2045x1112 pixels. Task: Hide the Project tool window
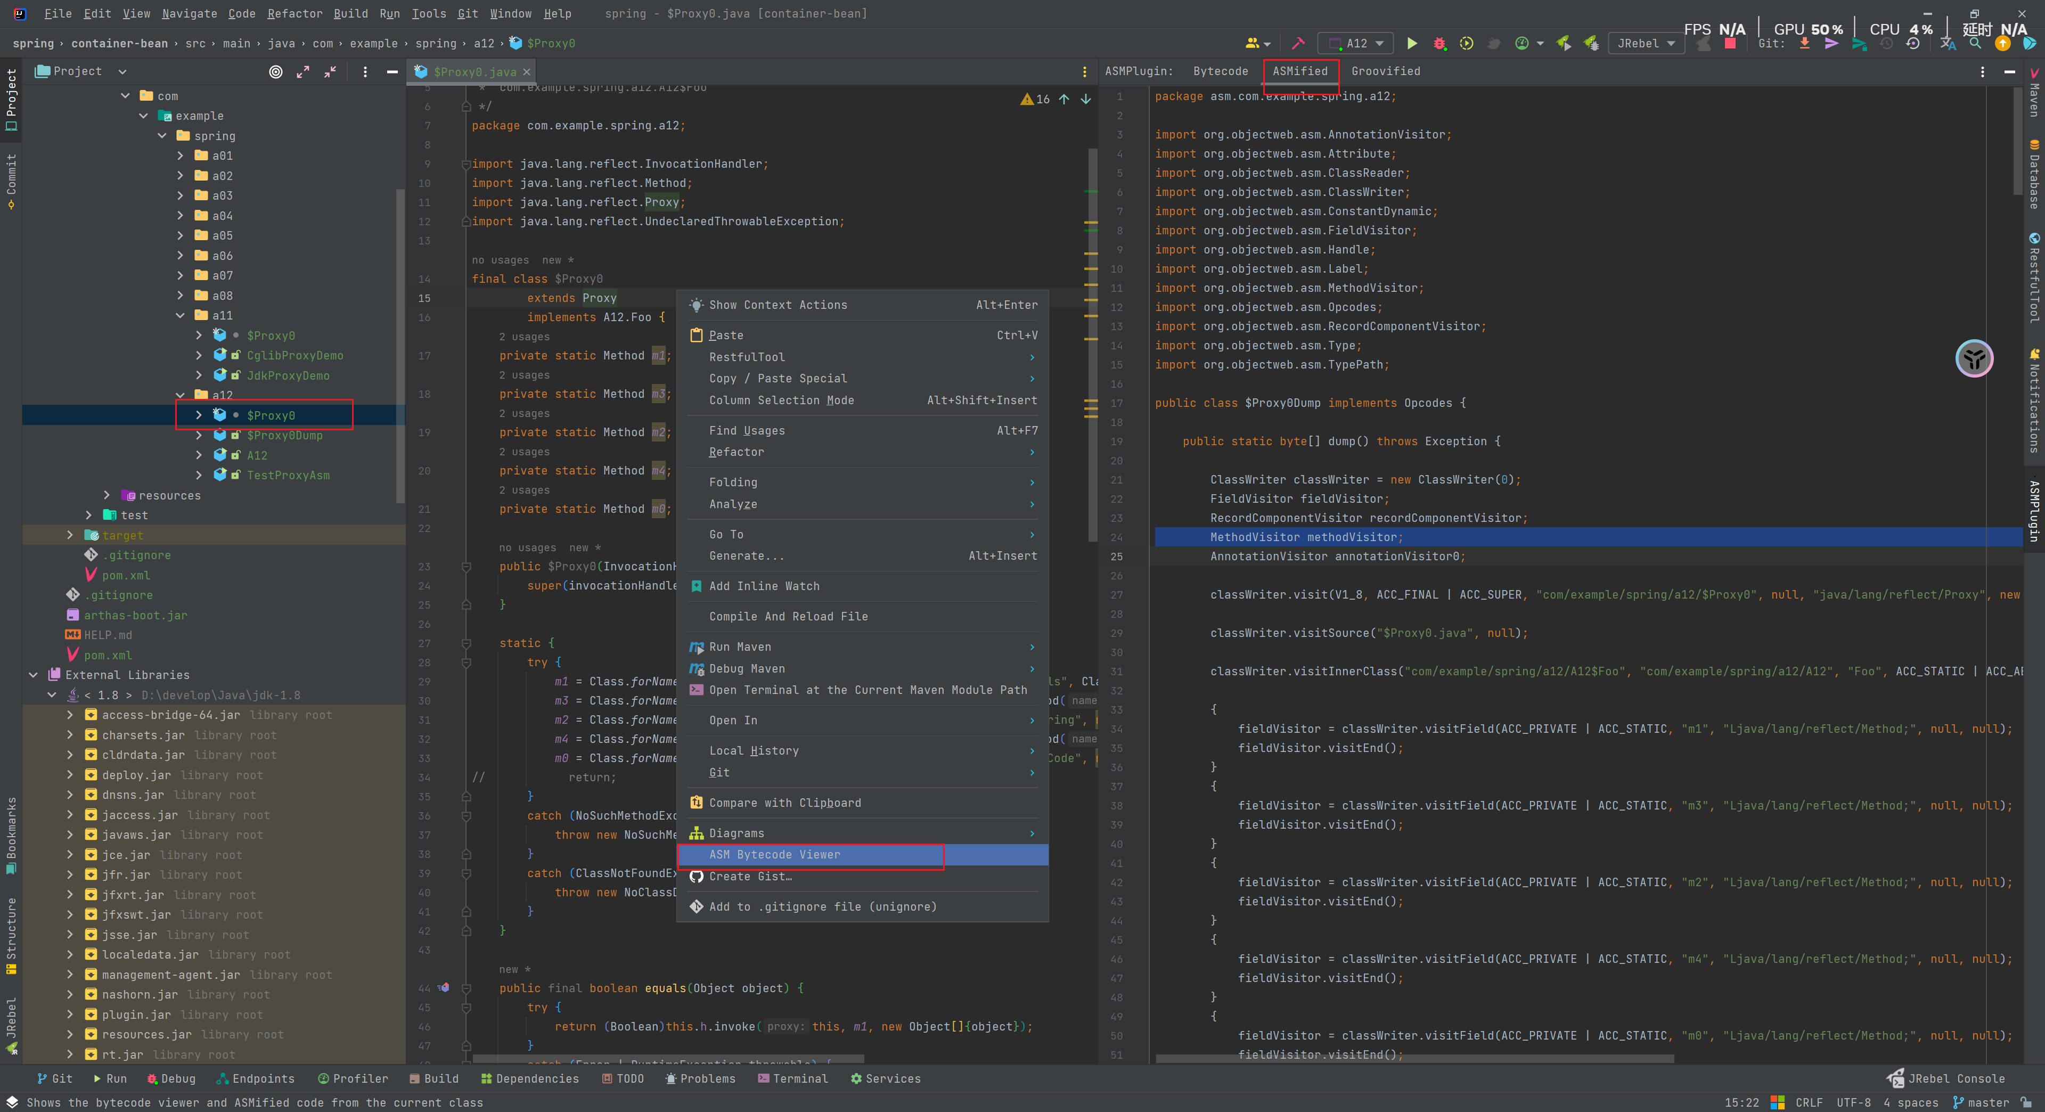pos(392,72)
